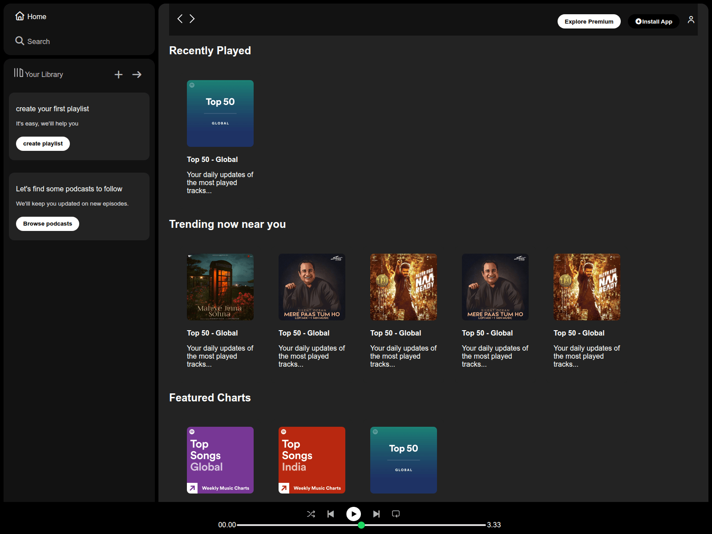Click 'Let's find some podcasts to follow' text
Viewport: 712px width, 534px height.
69,189
